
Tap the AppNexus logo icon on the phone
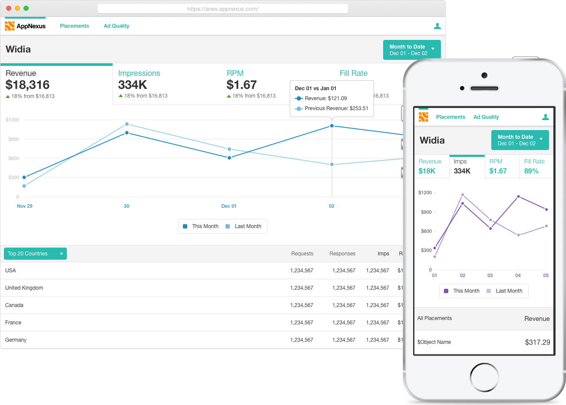pos(424,117)
